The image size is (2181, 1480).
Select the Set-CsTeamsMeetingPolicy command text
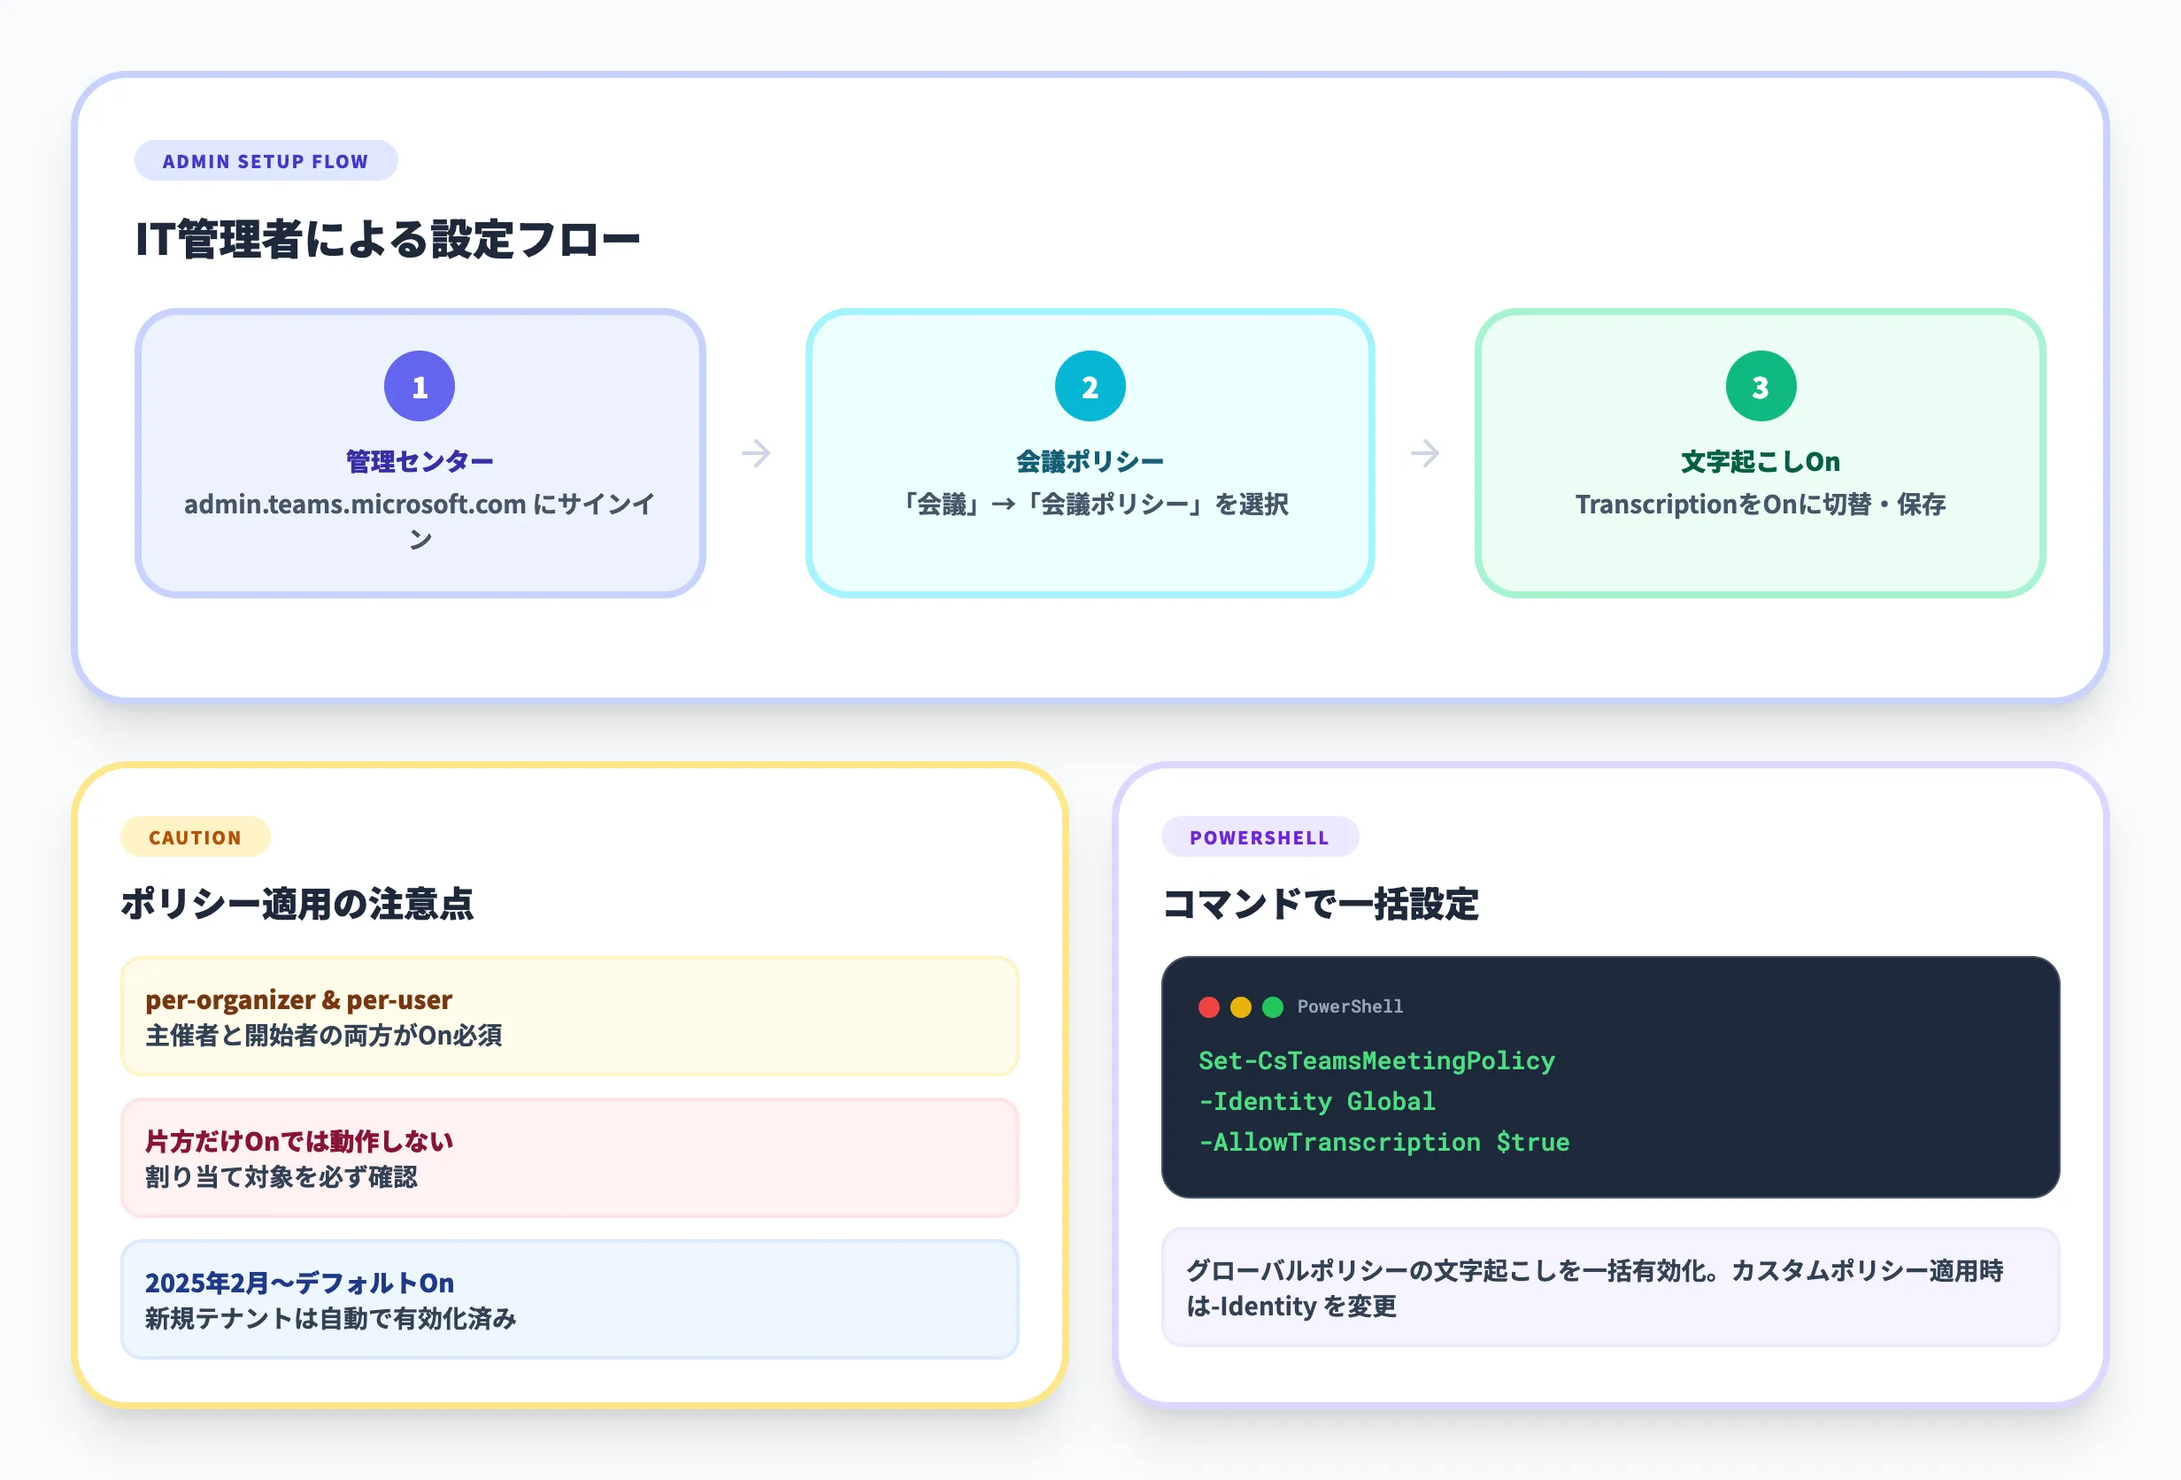(x=1376, y=1060)
